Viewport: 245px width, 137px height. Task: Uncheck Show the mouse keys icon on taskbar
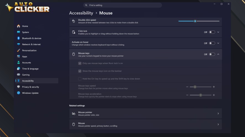[x=80, y=71]
